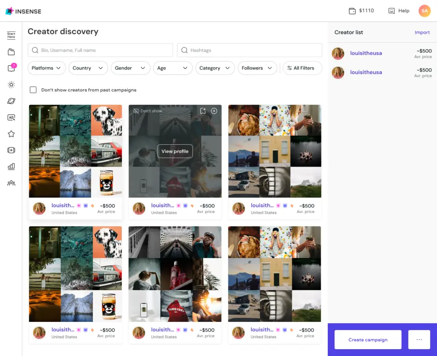Screen dimensions: 437x356
Task: Click the Create campaign button
Action: (367, 340)
